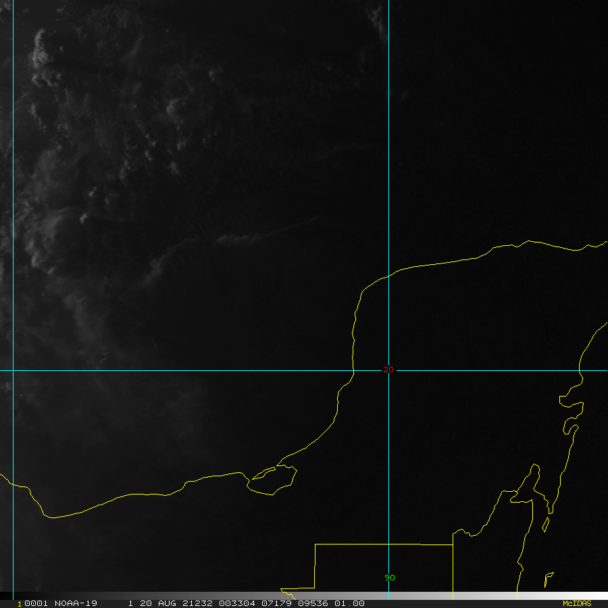Click the white vertical line at far left edge
Viewport: 608px width, 608px height.
pos(13,203)
